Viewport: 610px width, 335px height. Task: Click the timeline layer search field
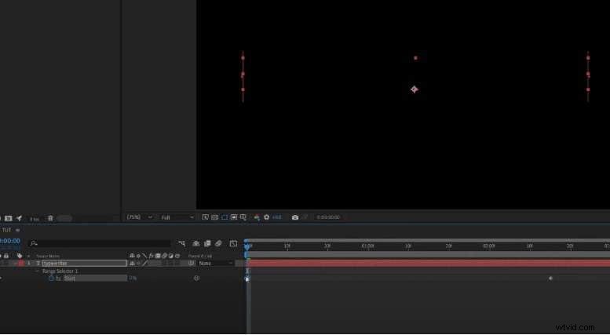pyautogui.click(x=100, y=243)
